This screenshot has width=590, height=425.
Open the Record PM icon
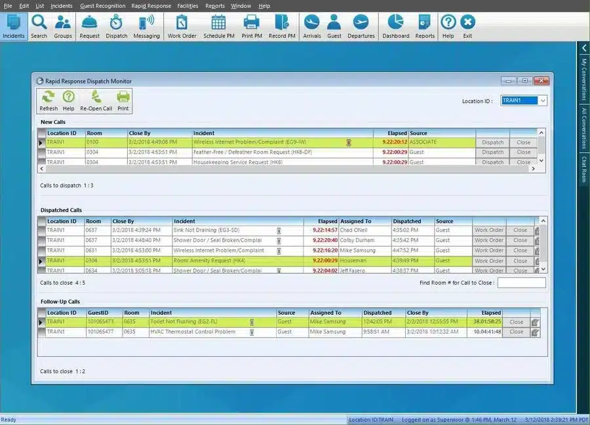tap(282, 26)
